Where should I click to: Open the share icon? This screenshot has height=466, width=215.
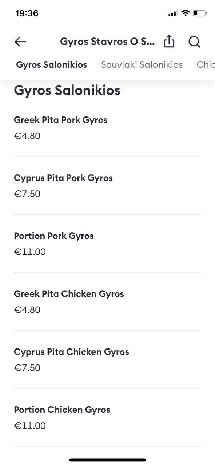[x=169, y=41]
